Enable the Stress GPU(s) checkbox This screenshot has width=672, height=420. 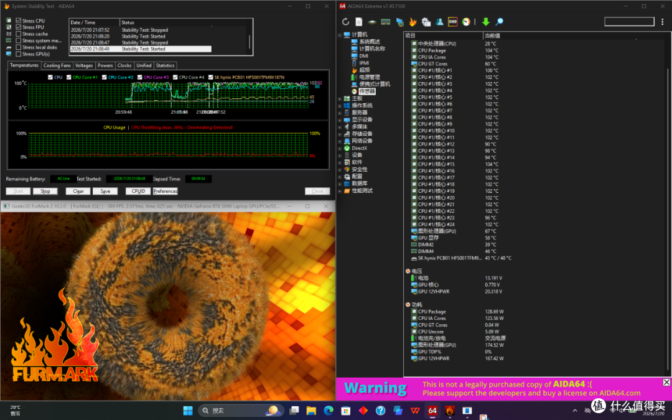pyautogui.click(x=19, y=54)
